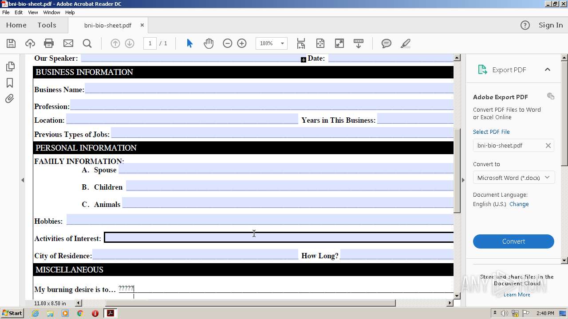Open the Convert to format dropdown
The width and height of the screenshot is (568, 319).
pyautogui.click(x=513, y=178)
